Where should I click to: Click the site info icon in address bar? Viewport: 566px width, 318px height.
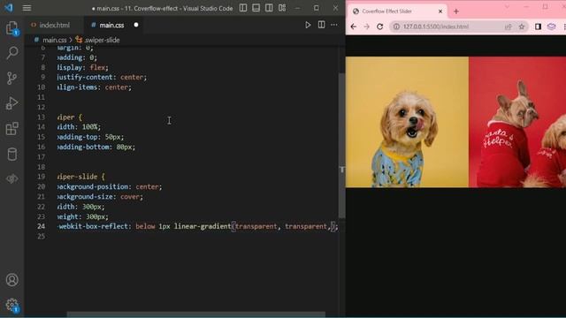(396, 26)
